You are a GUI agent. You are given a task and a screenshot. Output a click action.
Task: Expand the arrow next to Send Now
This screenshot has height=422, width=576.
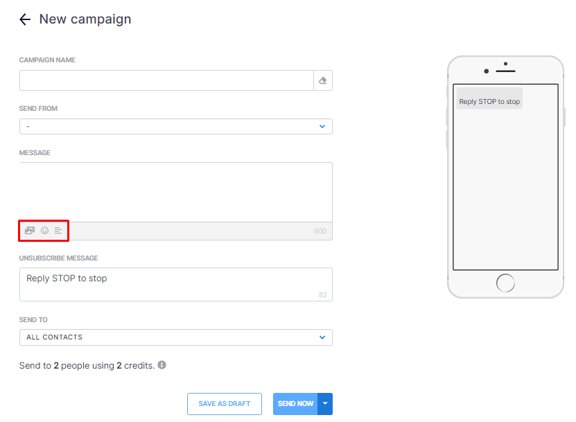coord(325,403)
